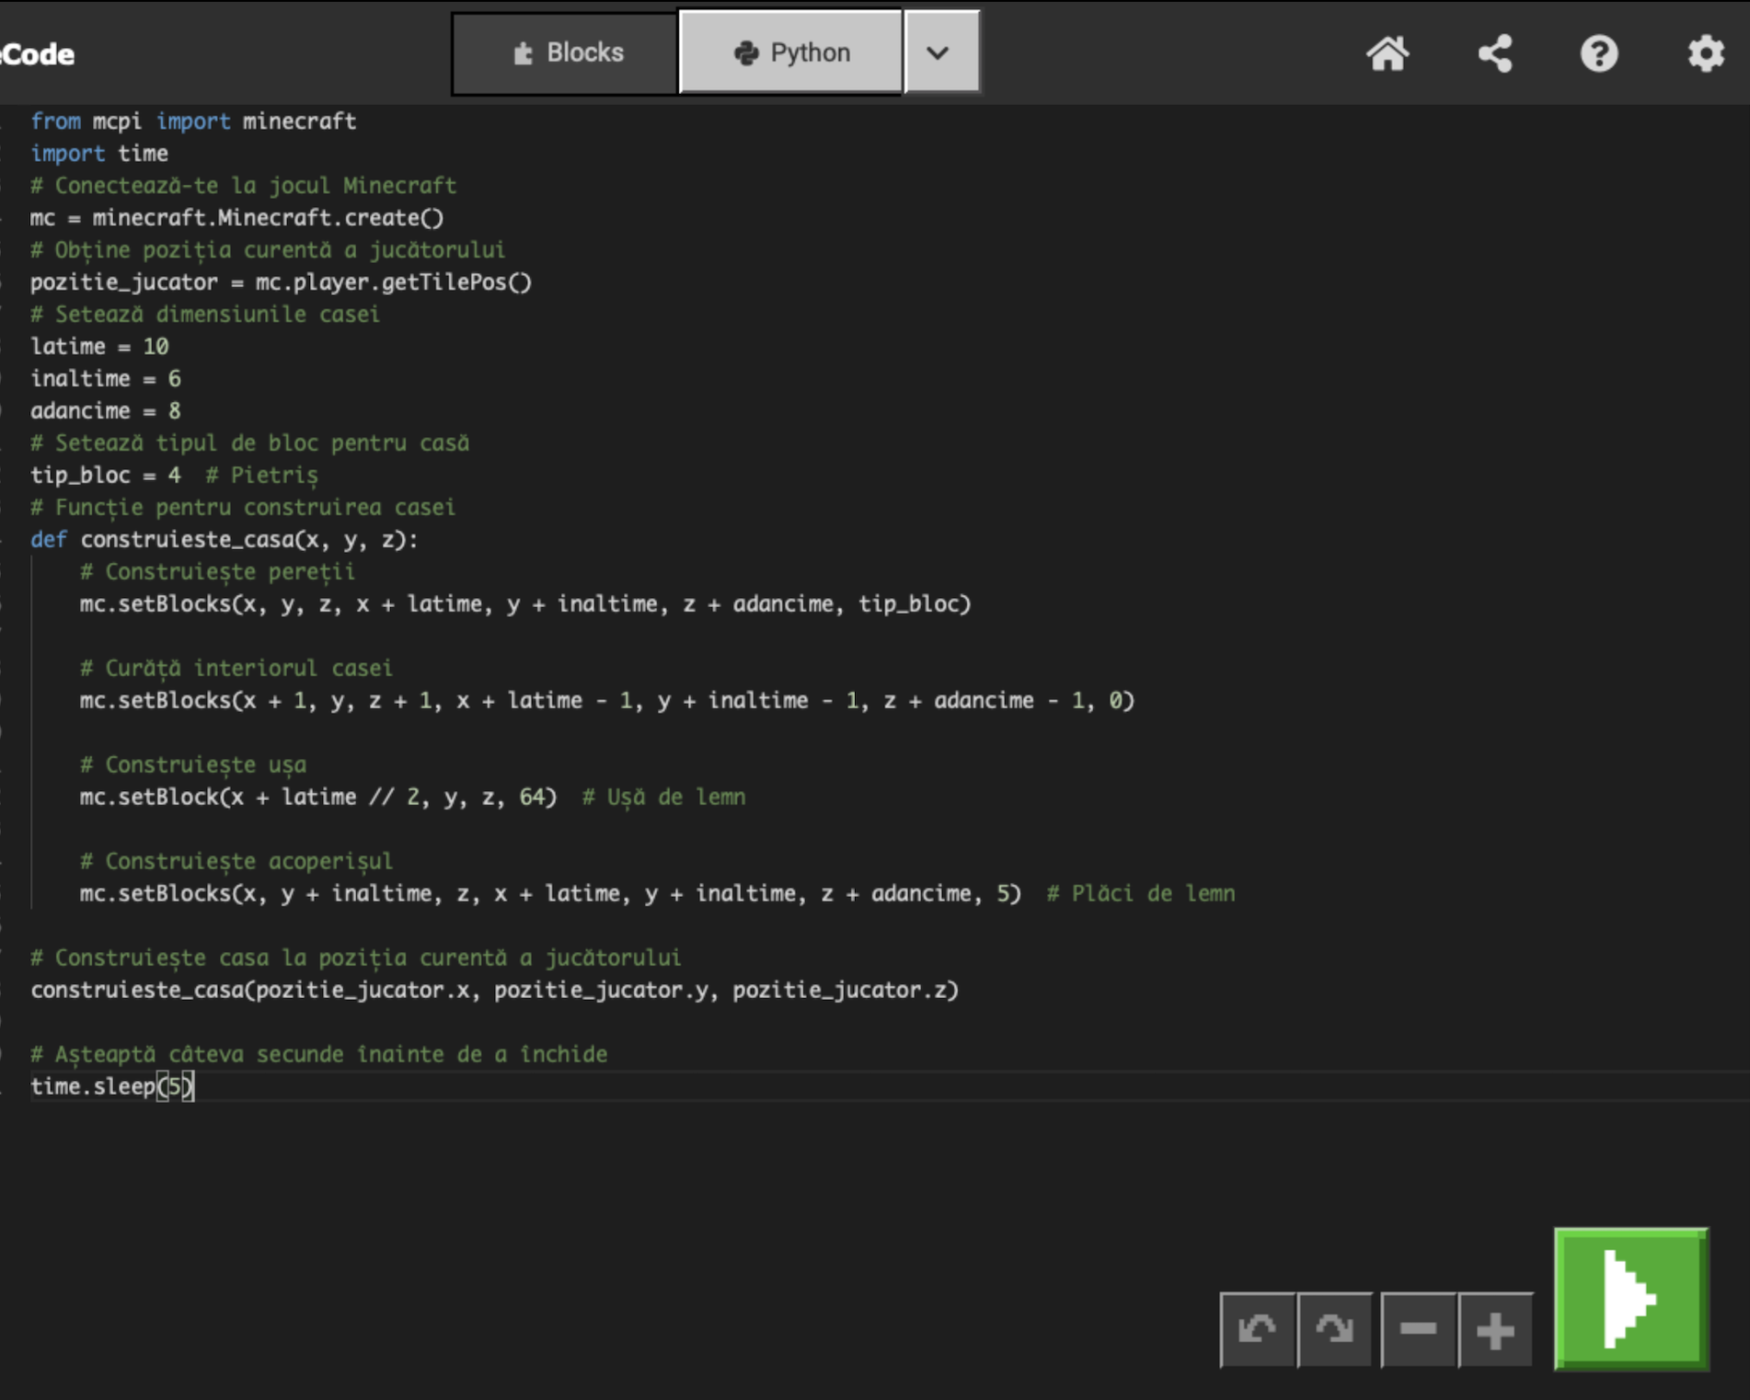
Task: Click the '# Setează dimensiunile casei' comment
Action: (205, 315)
